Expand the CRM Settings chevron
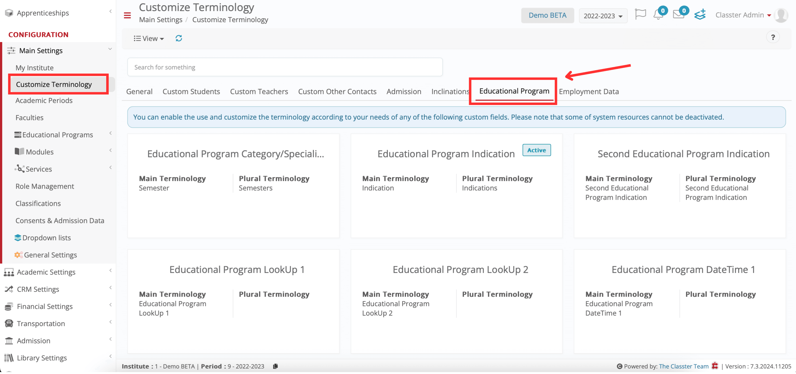Viewport: 796px width, 374px height. pyautogui.click(x=110, y=288)
